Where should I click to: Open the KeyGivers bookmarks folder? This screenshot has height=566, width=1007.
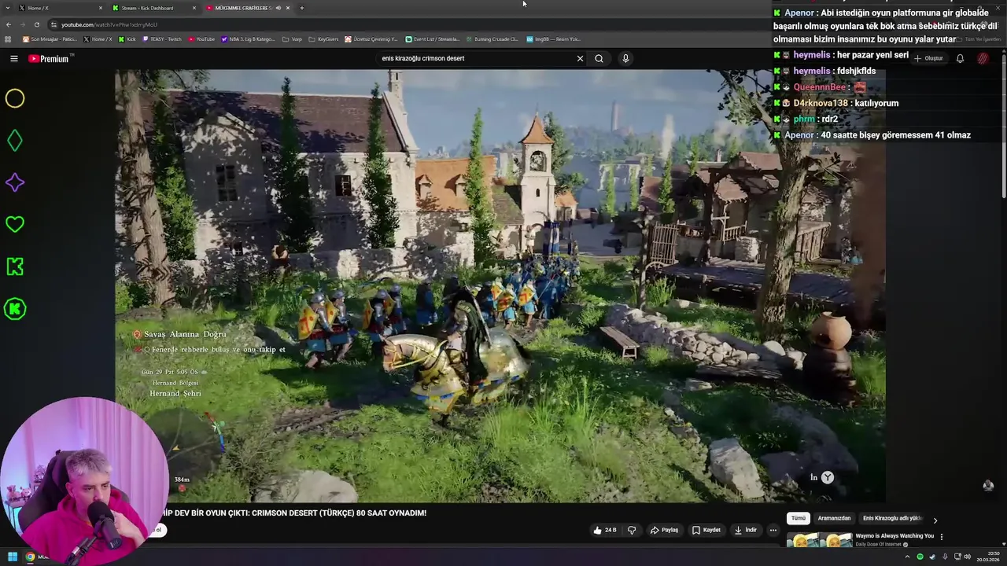tap(323, 39)
